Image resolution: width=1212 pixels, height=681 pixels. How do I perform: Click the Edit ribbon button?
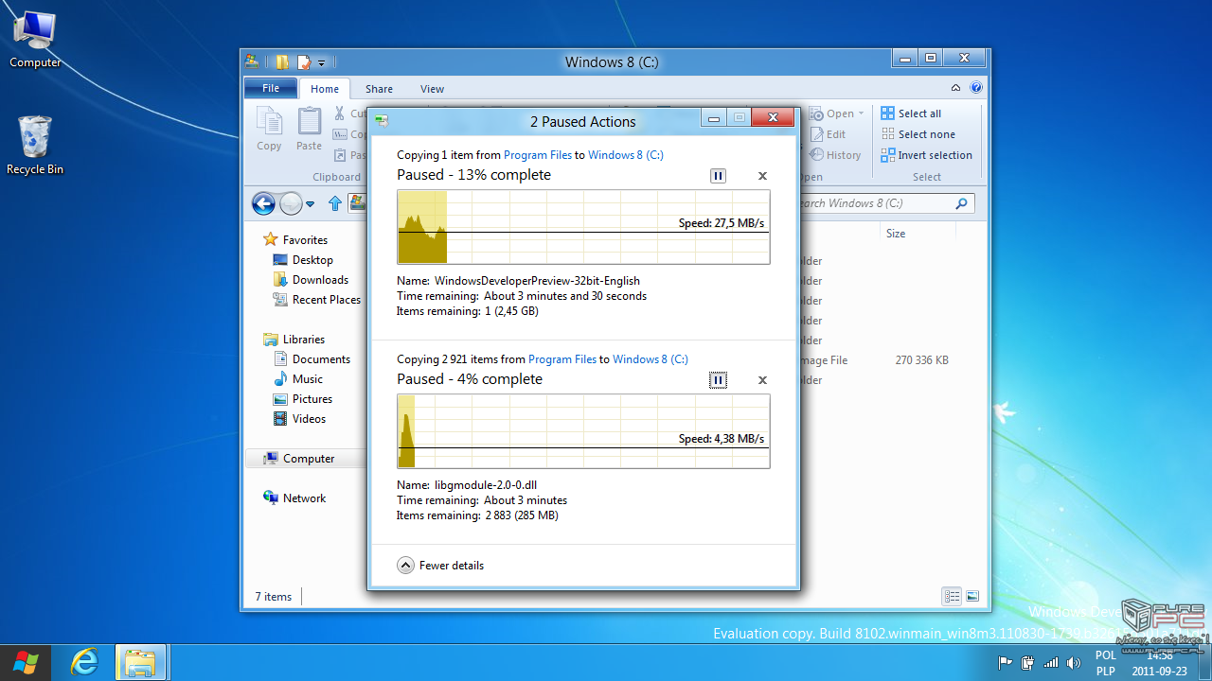[828, 134]
